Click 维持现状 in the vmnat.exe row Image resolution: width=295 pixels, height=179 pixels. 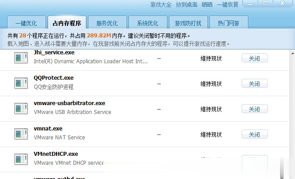[211, 134]
